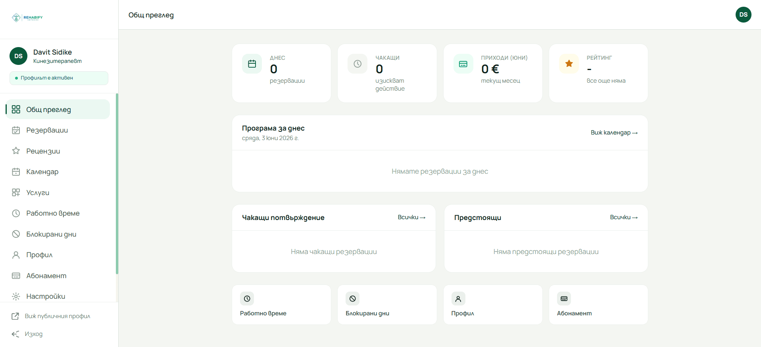This screenshot has width=761, height=347.
Task: Click the Все още няма rating text
Action: 606,81
